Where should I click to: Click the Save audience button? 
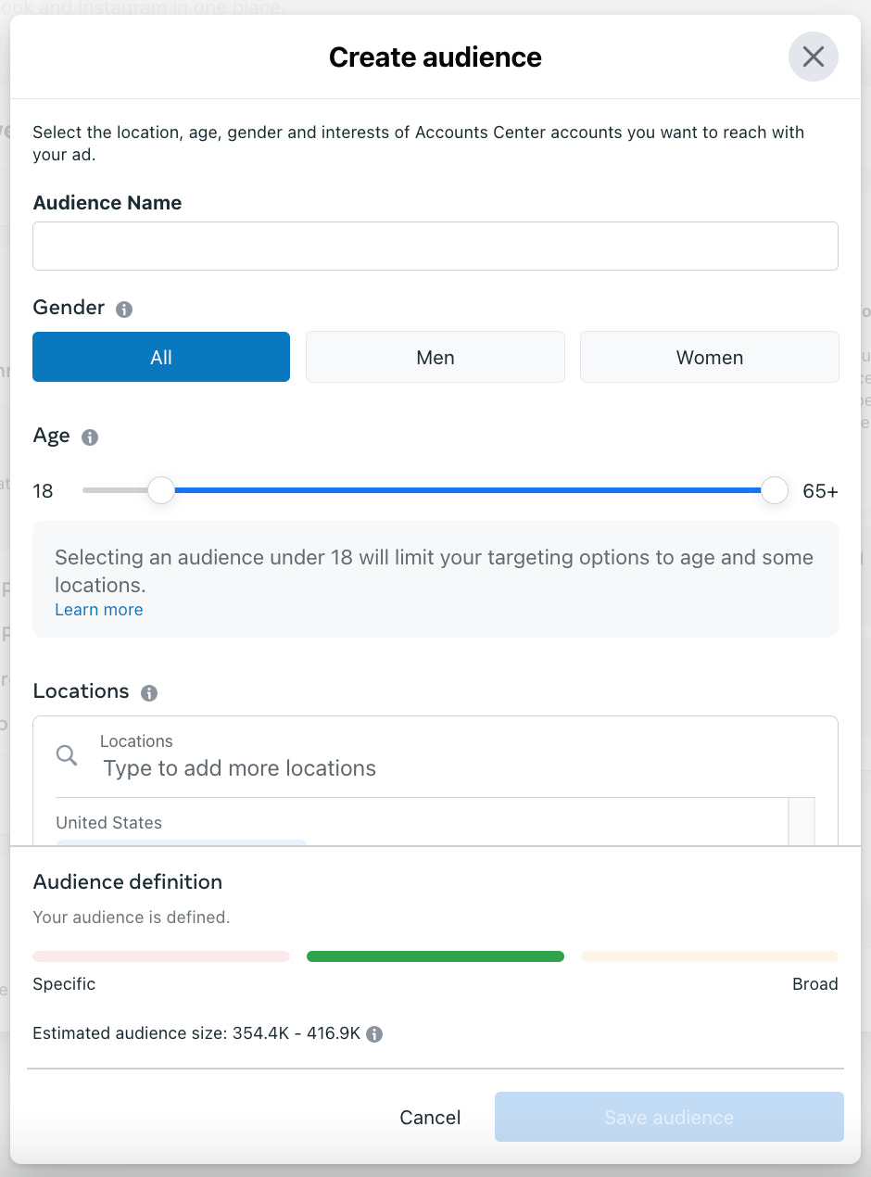[668, 1117]
